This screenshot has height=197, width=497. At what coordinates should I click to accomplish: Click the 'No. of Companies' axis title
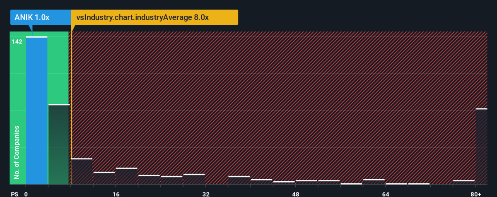[17, 153]
